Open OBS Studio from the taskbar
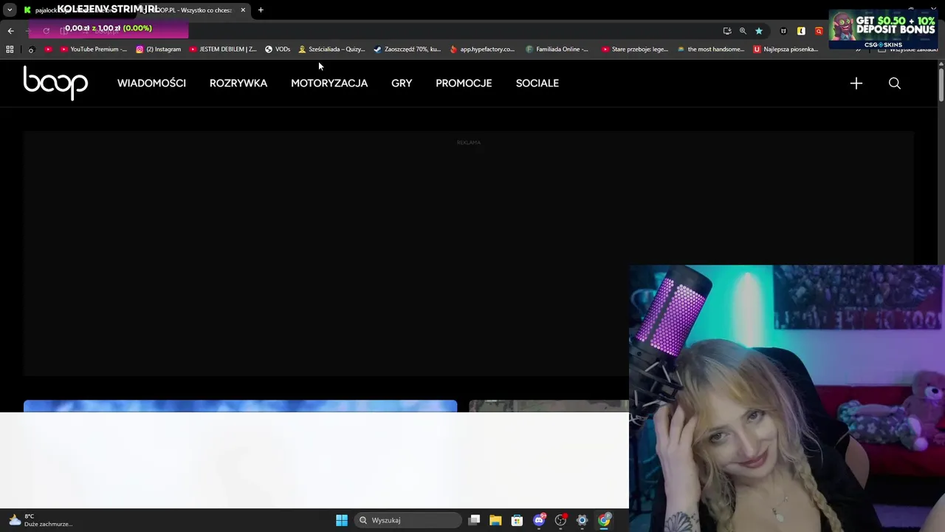 [560, 520]
